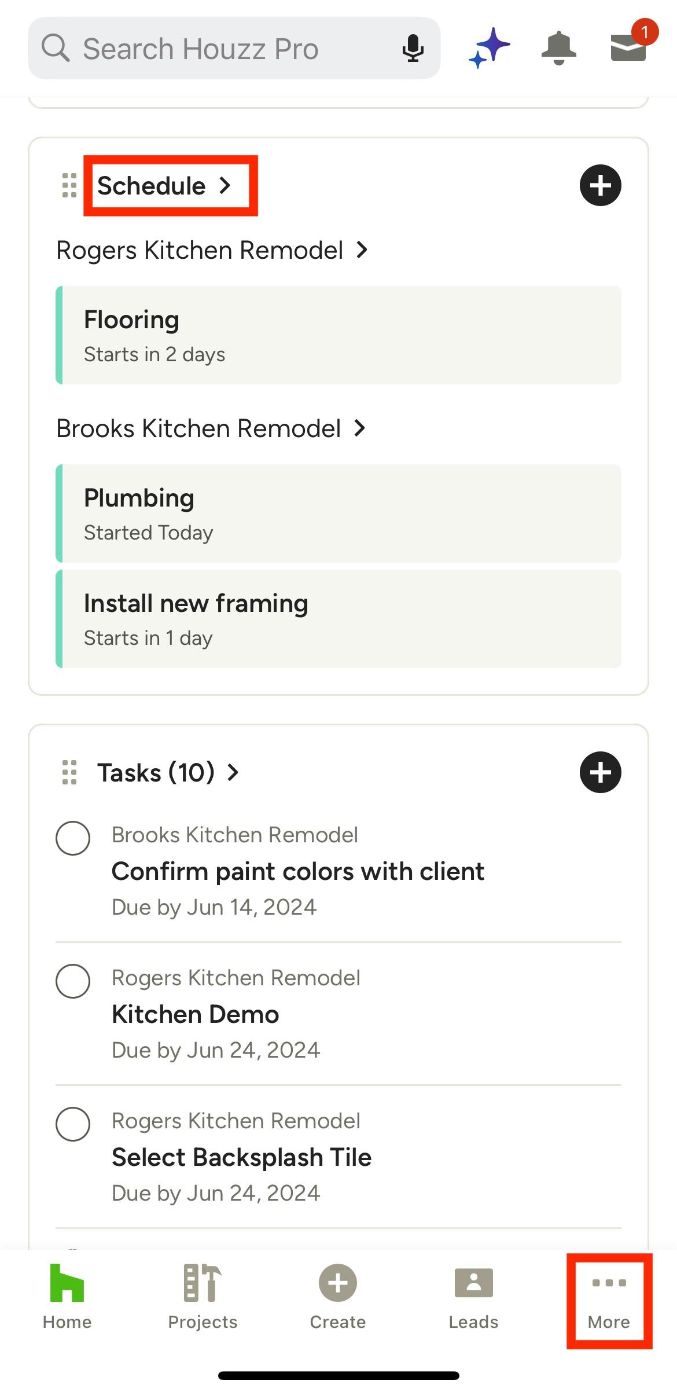
Task: Open the inbox messages icon
Action: (x=628, y=46)
